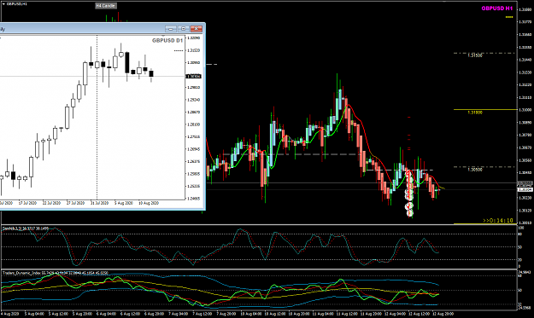
Task: Click the candle countdown timer 0:14:10
Action: tap(498, 221)
